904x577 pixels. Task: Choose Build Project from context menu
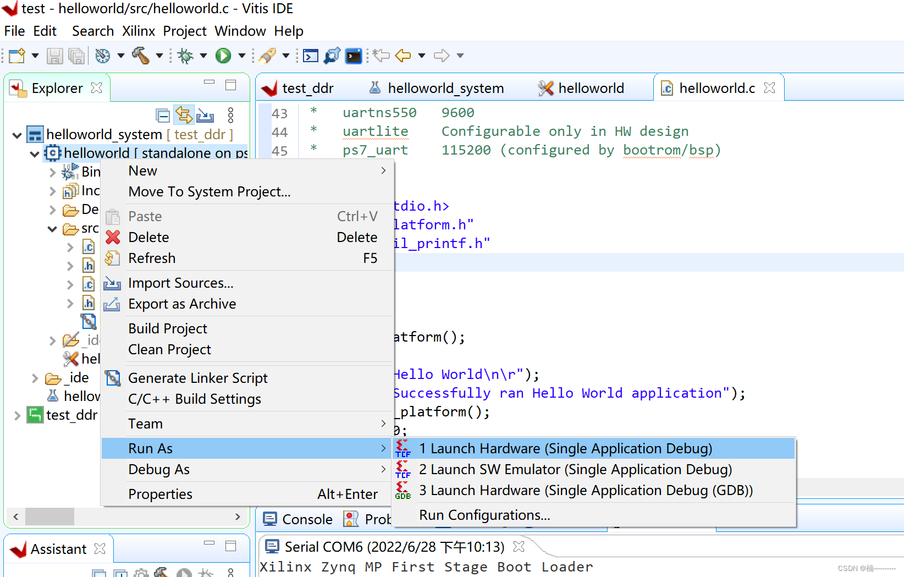(x=247, y=328)
